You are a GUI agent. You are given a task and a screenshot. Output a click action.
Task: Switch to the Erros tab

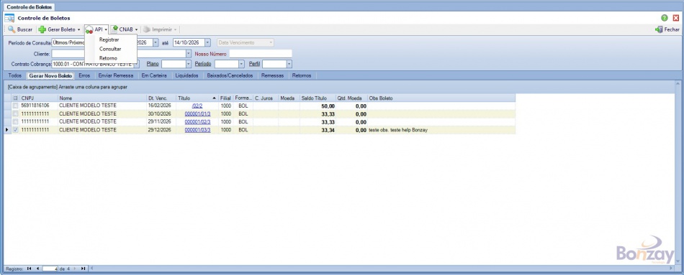pos(85,75)
